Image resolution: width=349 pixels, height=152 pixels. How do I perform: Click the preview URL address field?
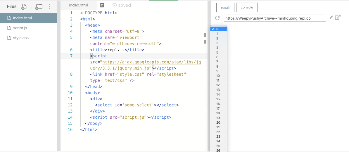pyautogui.click(x=275, y=18)
